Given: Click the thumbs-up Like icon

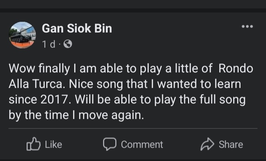Looking at the screenshot, I should [33, 144].
